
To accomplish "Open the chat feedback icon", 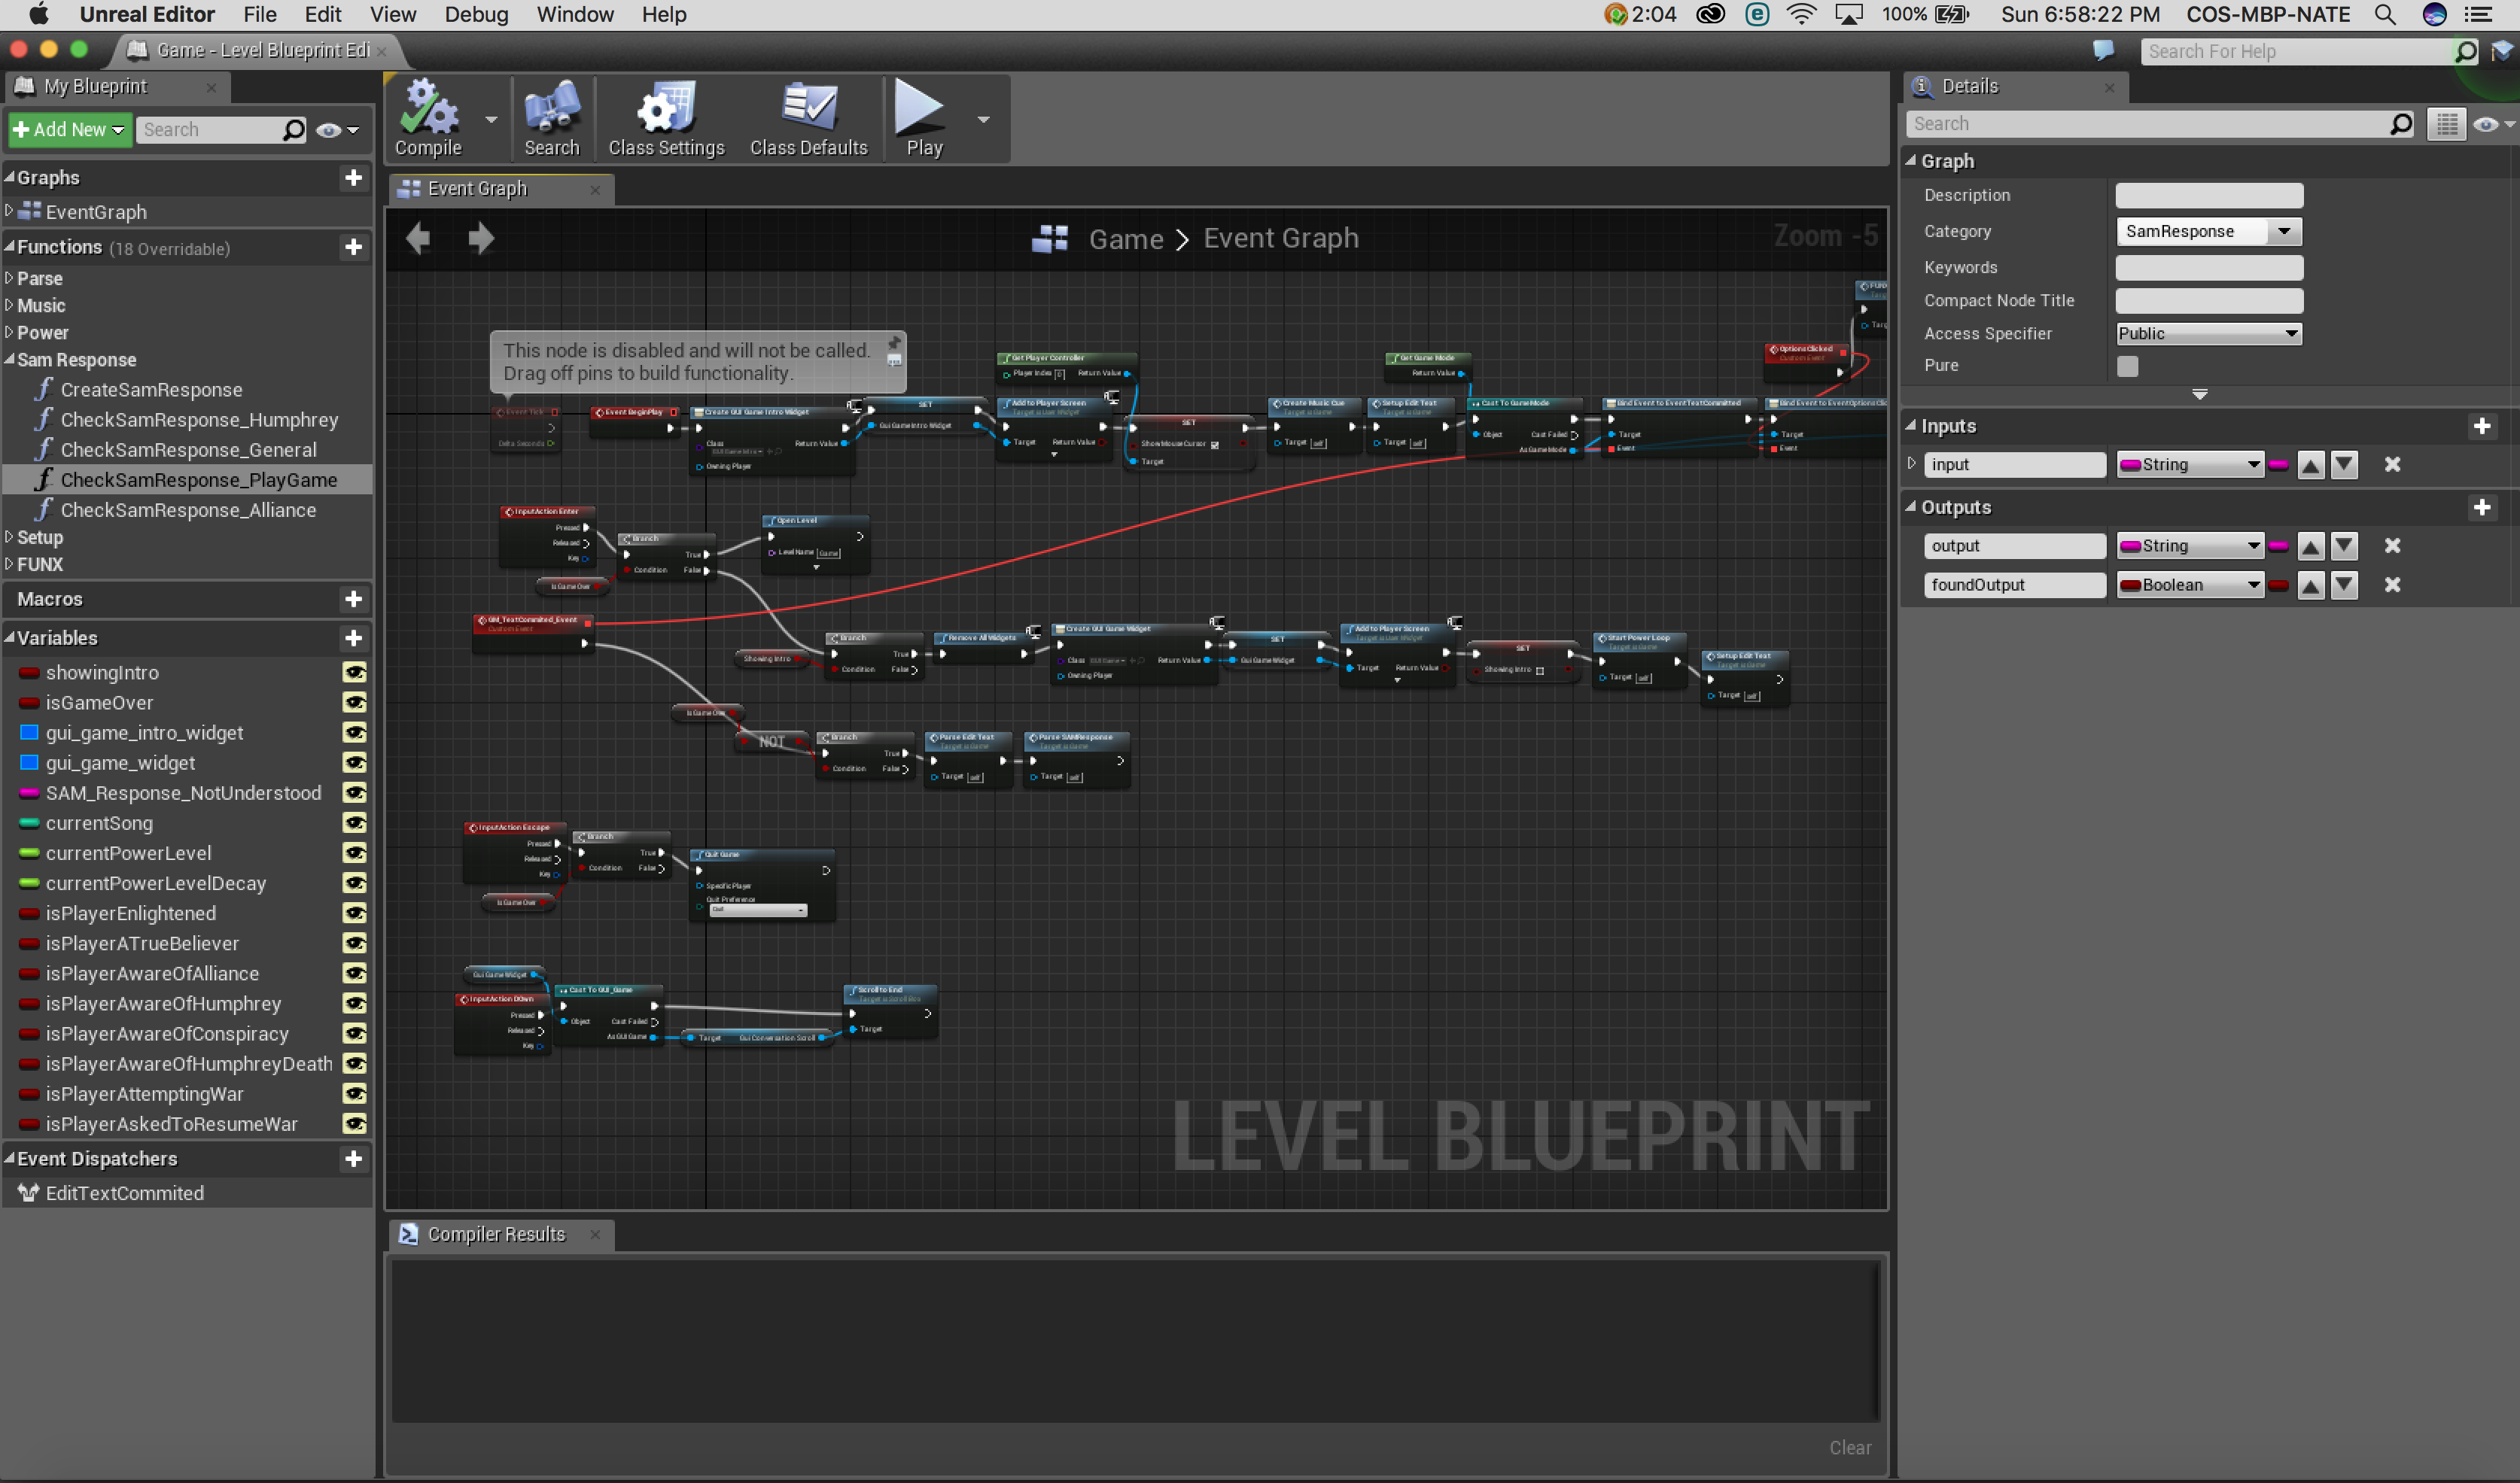I will pos(2103,50).
